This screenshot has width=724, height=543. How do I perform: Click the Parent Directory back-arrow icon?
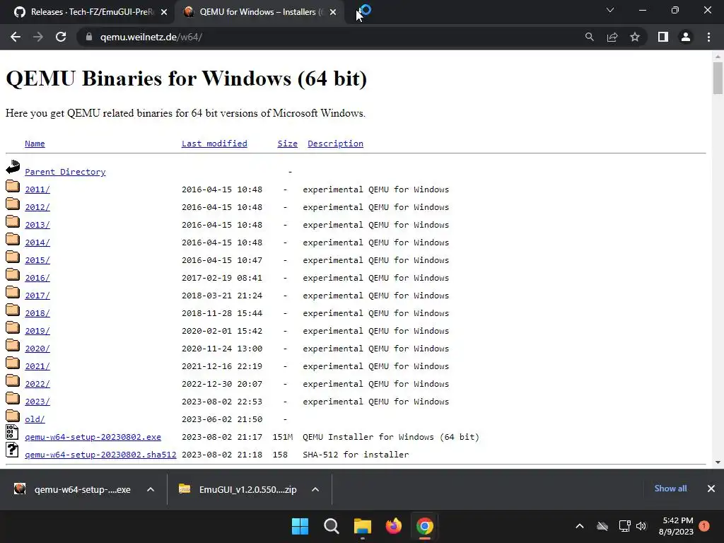coord(13,167)
